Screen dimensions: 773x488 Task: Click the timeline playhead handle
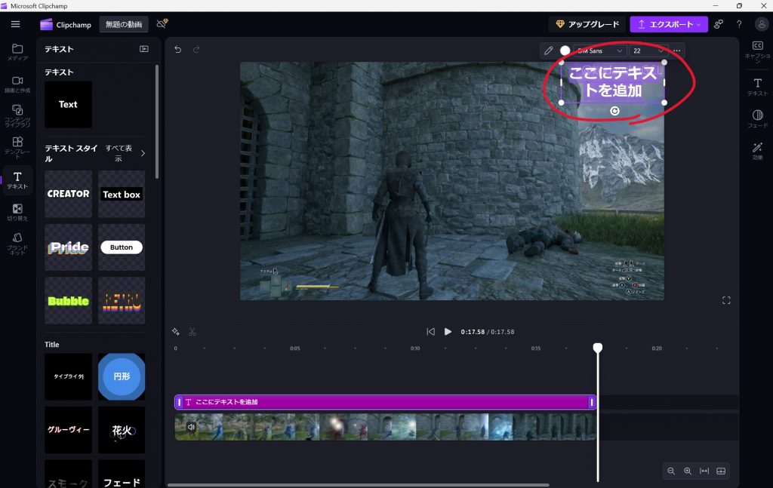pos(598,348)
